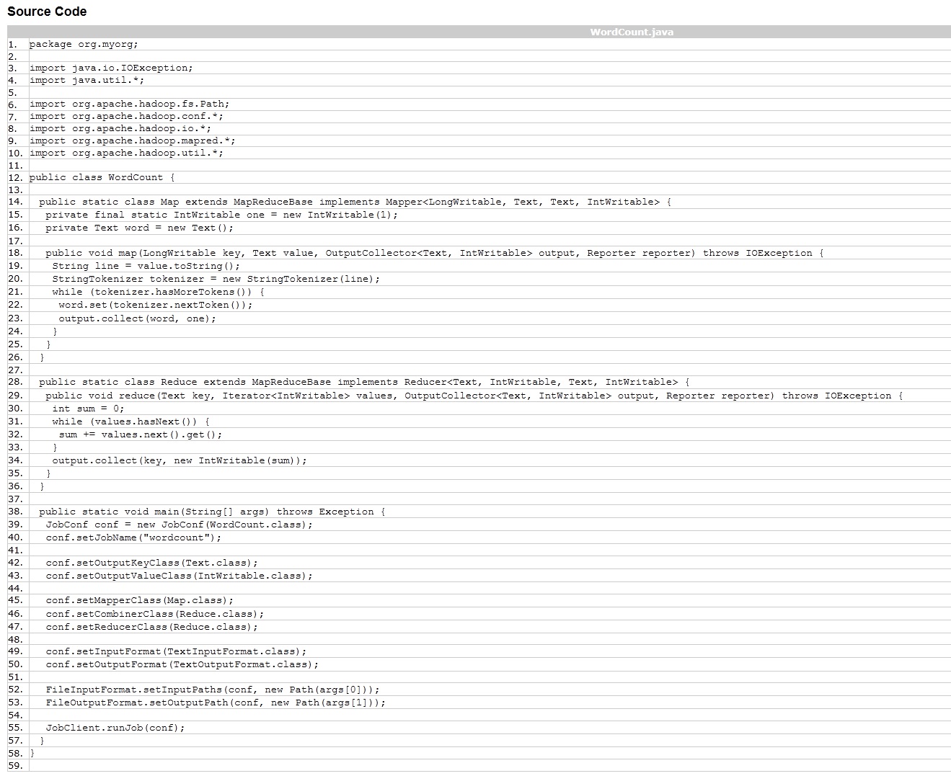Screen dimensions: 951x776
Task: Click 'conf.setReducerClass(Reduce.class);' line
Action: [151, 627]
